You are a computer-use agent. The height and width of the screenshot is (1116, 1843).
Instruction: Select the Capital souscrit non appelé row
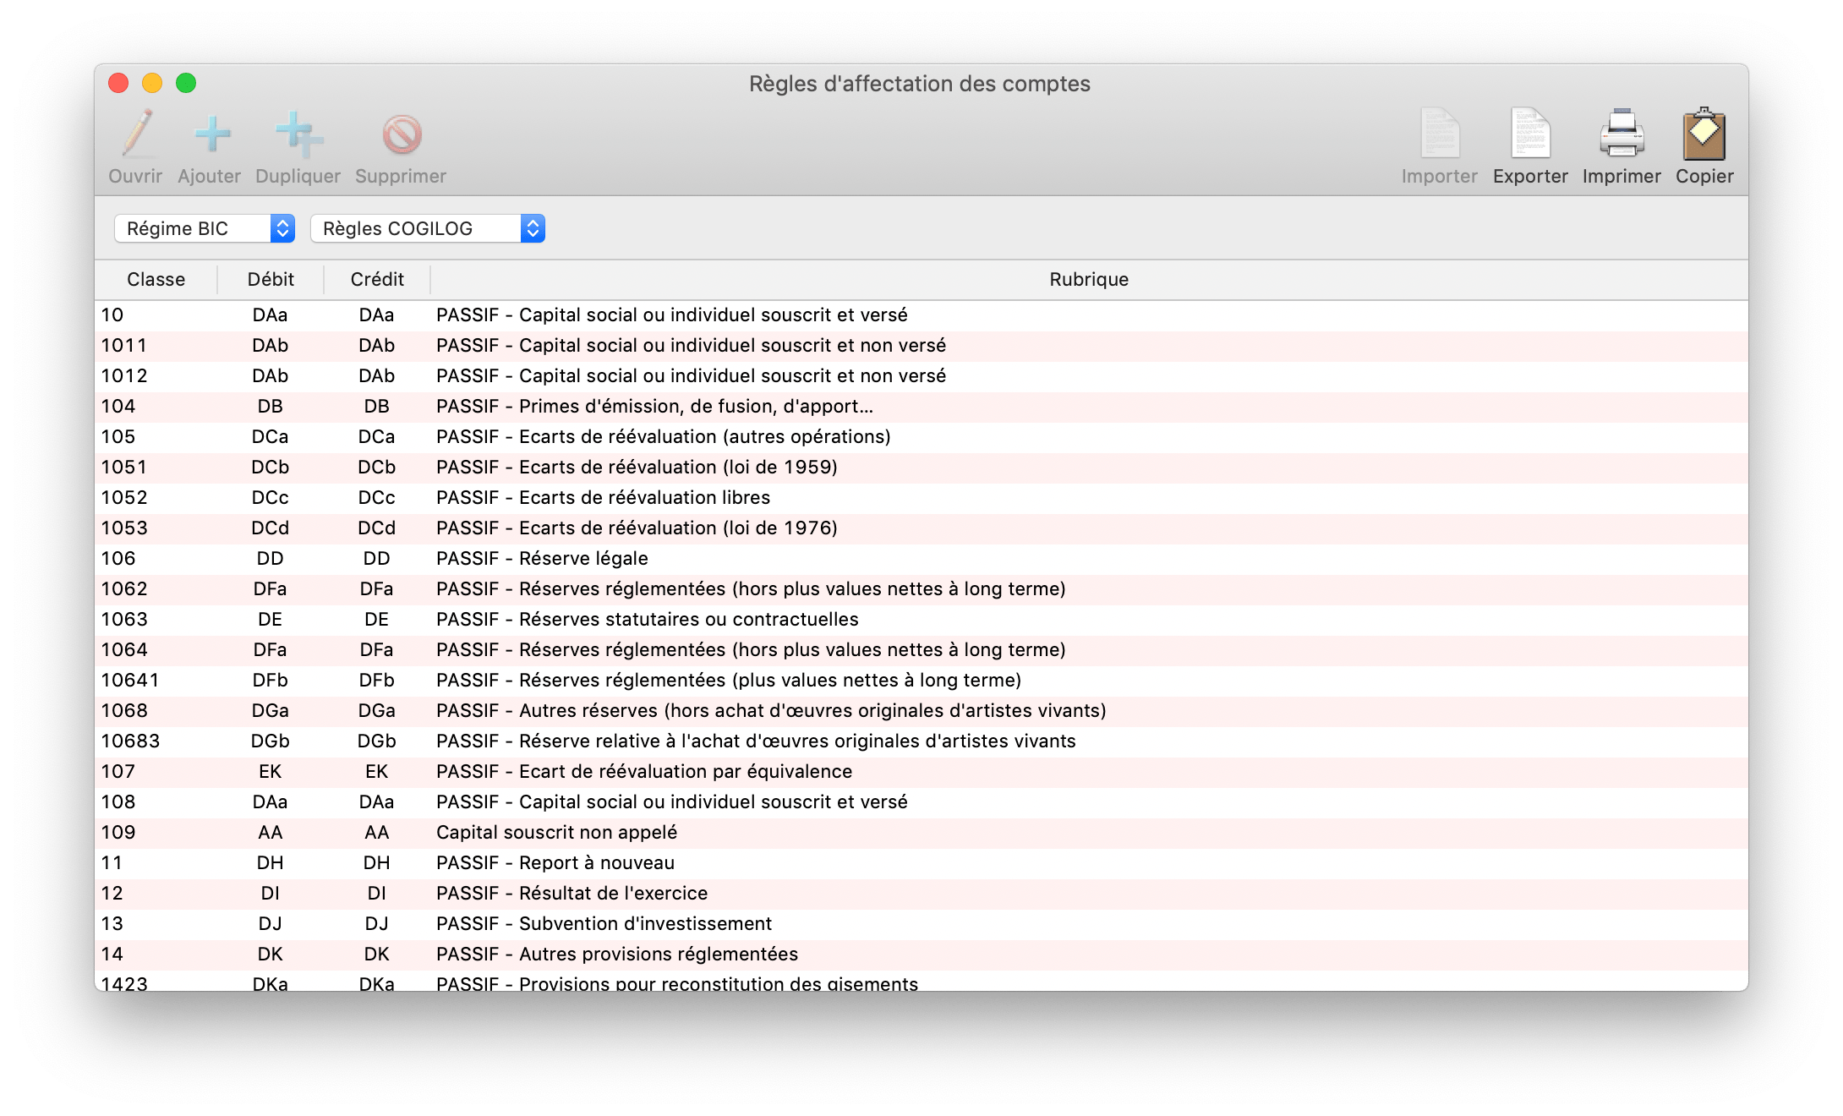pos(921,832)
